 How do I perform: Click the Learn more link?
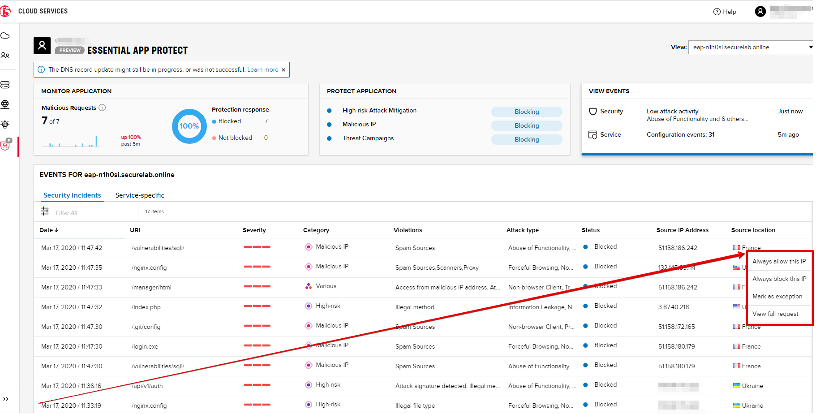pos(263,70)
